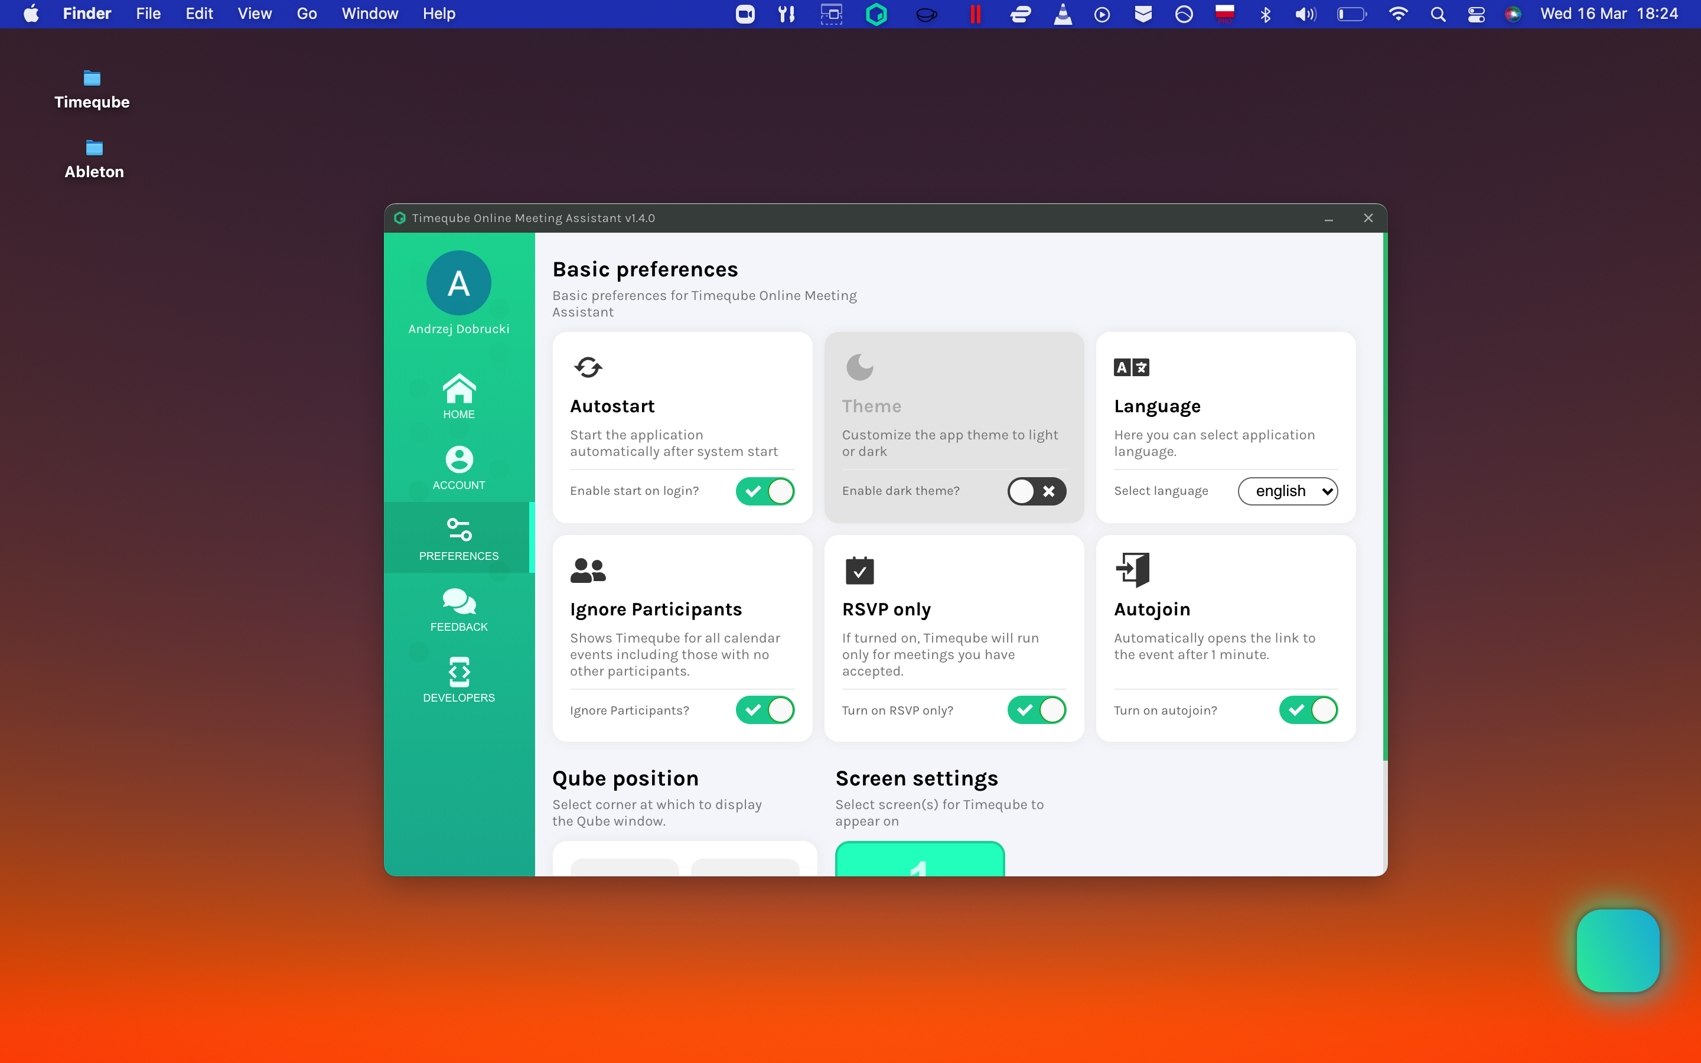Click the floating Qube widget

click(x=1617, y=950)
